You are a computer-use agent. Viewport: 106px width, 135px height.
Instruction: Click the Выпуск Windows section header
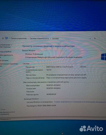(x=29, y=50)
